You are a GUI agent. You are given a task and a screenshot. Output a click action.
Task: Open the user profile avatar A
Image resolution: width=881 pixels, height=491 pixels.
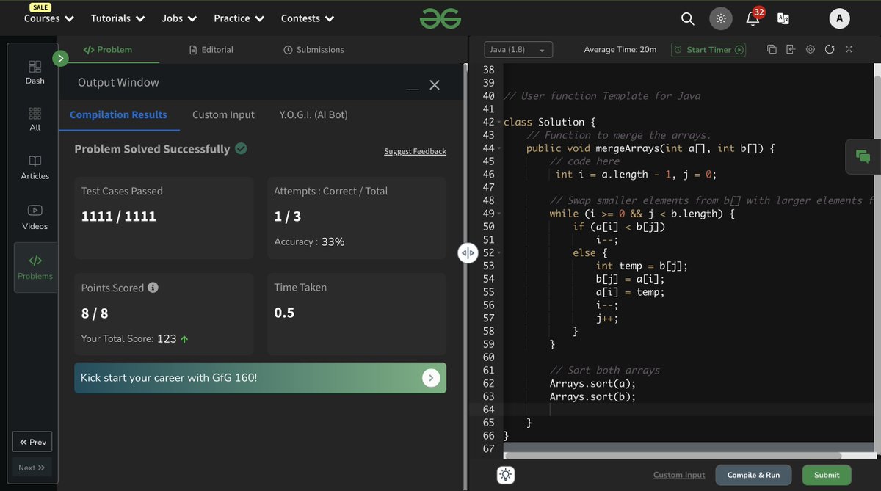click(x=839, y=19)
